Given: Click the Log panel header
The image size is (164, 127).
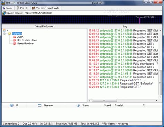Looking at the screenshot, I should (x=125, y=26).
